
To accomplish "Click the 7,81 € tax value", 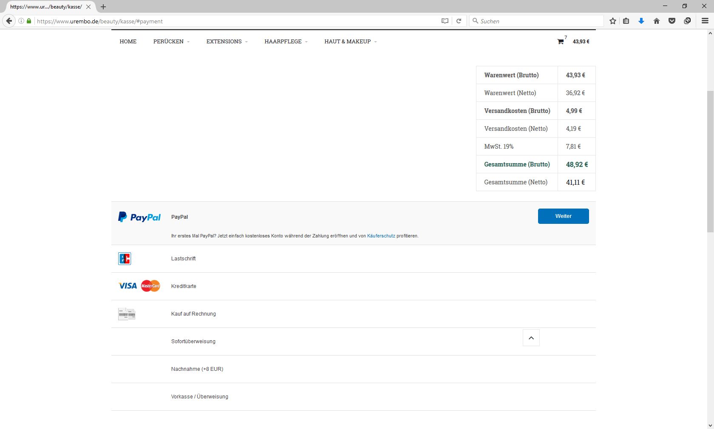I will 573,147.
